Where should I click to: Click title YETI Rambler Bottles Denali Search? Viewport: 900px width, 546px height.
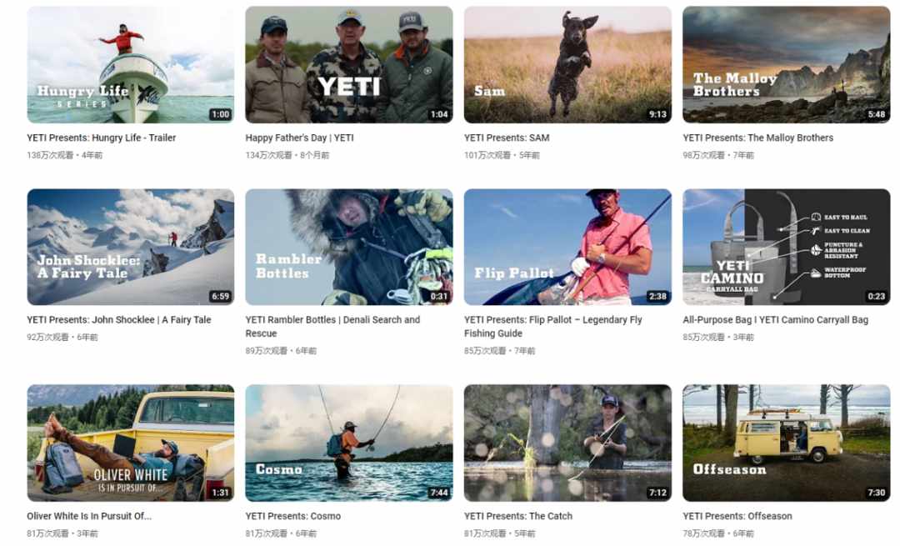coord(332,327)
